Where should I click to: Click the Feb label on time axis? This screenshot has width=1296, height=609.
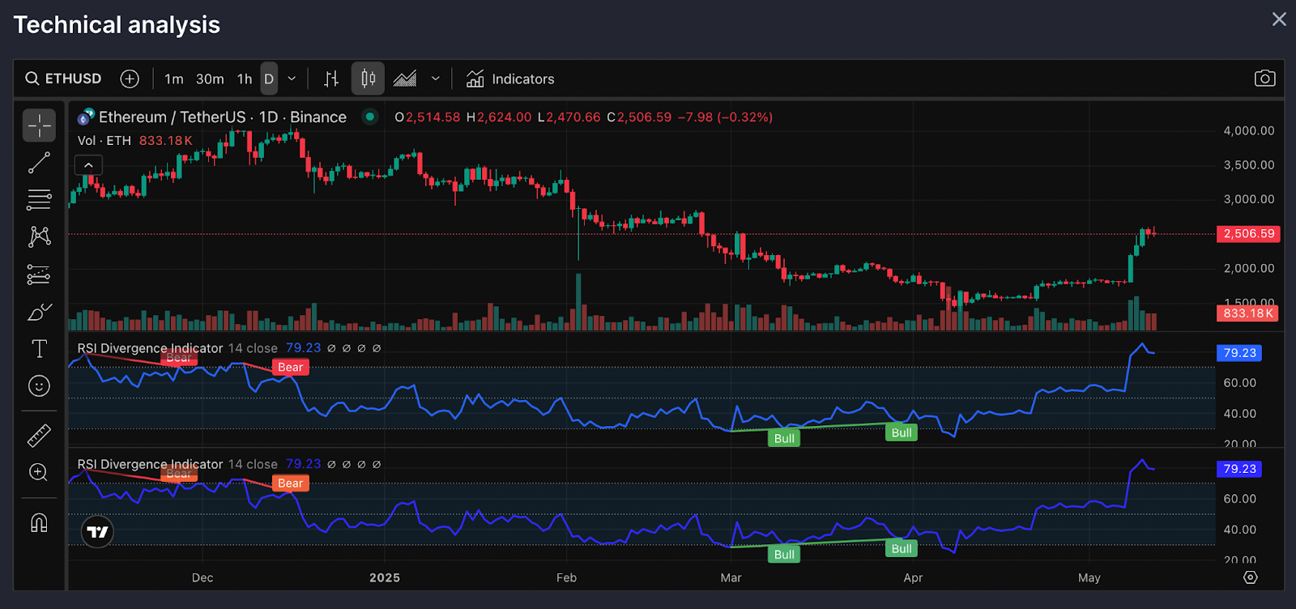pos(567,577)
